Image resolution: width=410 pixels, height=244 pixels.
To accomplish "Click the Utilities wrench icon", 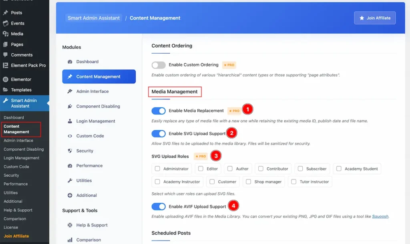I will (70, 180).
